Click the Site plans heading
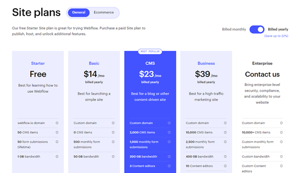 (x=36, y=13)
